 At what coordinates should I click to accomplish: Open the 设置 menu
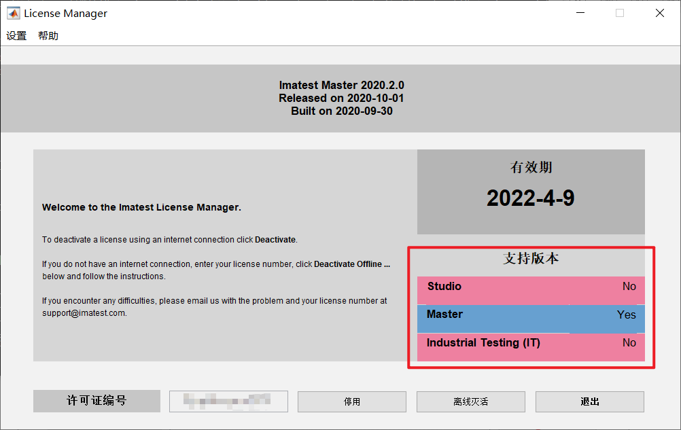click(x=16, y=35)
